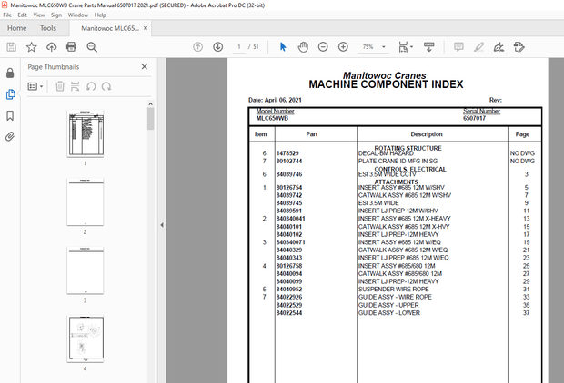Viewport: 564px width, 383px height.
Task: Zoom out with the minus button
Action: 323,47
